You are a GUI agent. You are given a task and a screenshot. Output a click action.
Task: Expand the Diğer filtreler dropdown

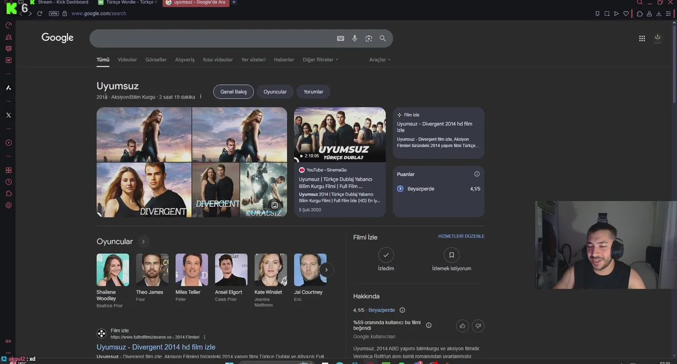321,60
